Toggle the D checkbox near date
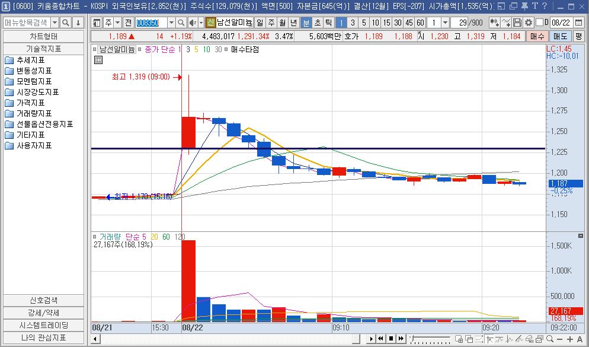Viewport: 589px width, 347px height. click(x=539, y=23)
